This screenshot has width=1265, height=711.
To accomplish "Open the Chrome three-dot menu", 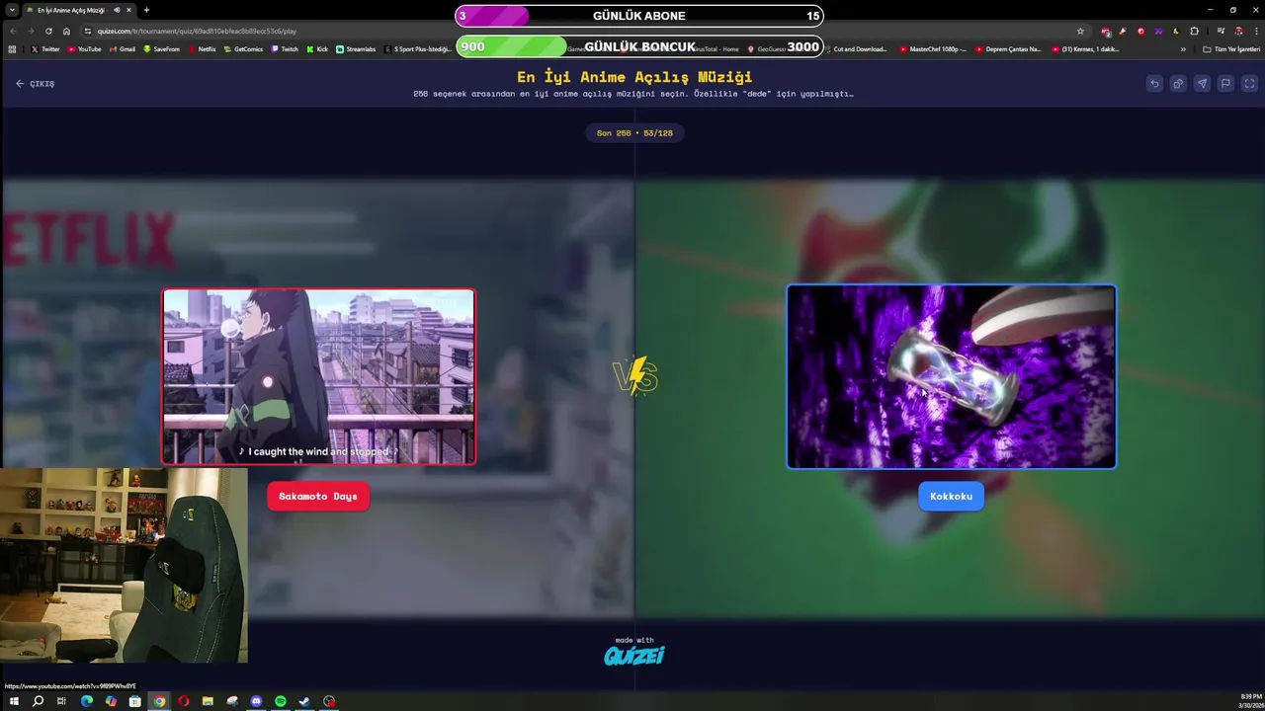I will coord(1256,31).
